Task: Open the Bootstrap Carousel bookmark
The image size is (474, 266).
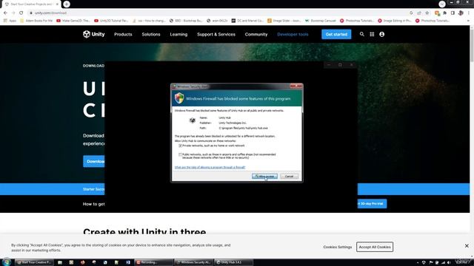Action: [320, 21]
